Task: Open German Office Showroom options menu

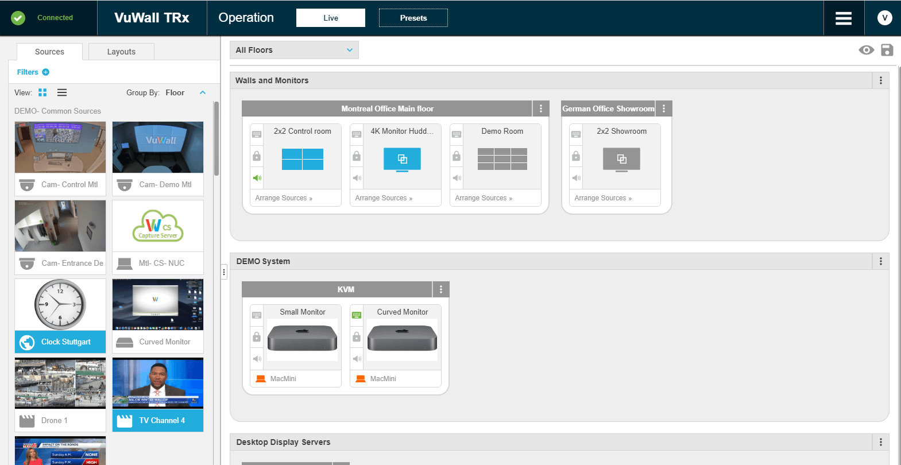Action: (664, 108)
